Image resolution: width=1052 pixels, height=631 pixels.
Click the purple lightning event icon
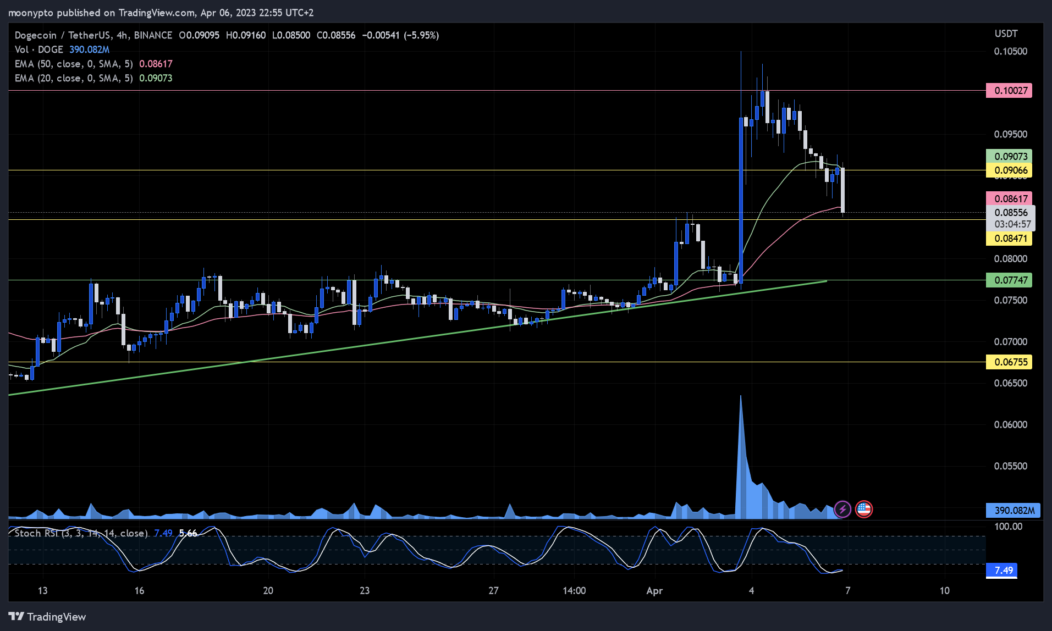(842, 510)
